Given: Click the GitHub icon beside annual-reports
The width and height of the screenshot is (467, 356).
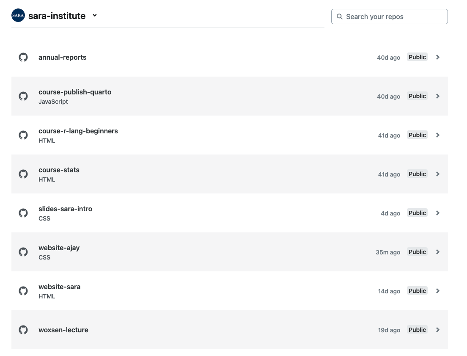Looking at the screenshot, I should click(23, 57).
